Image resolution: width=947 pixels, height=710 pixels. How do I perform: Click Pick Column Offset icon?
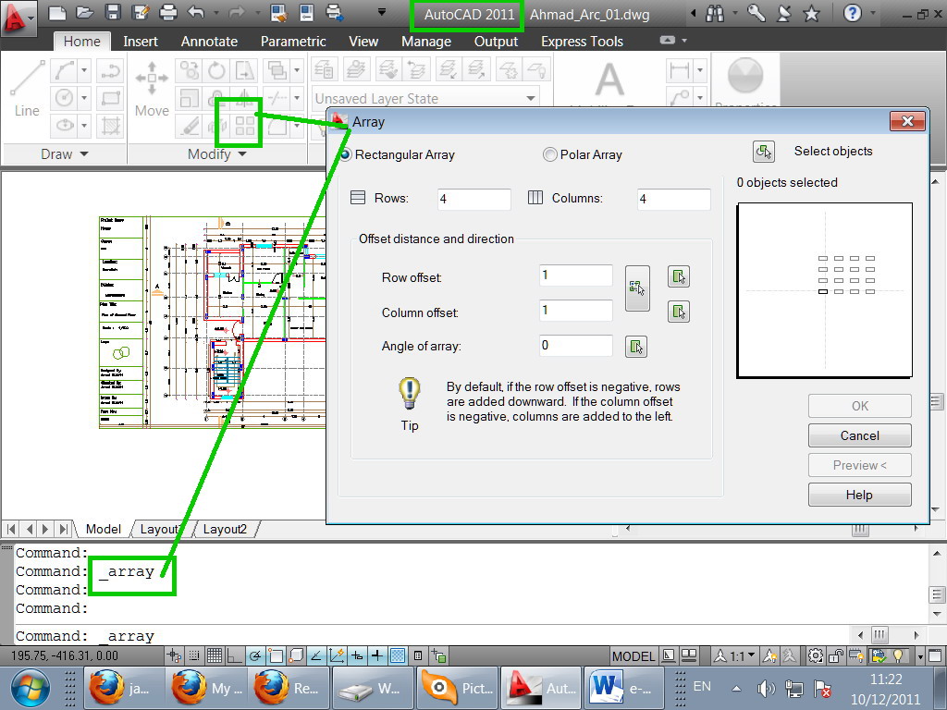click(x=679, y=312)
